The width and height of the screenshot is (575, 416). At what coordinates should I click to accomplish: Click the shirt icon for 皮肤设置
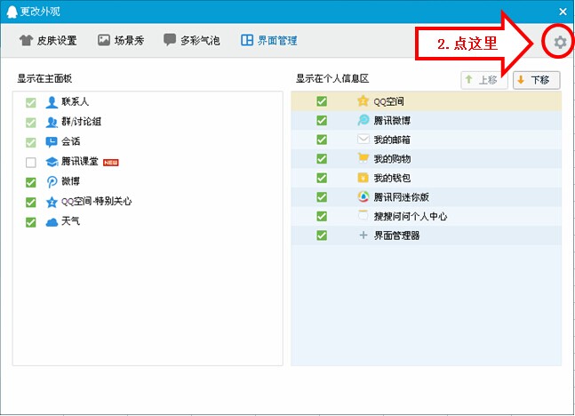click(26, 40)
